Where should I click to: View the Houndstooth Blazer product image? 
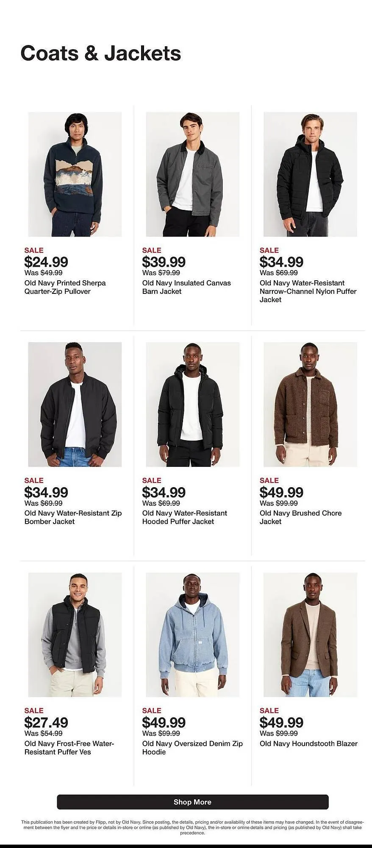coord(310,635)
